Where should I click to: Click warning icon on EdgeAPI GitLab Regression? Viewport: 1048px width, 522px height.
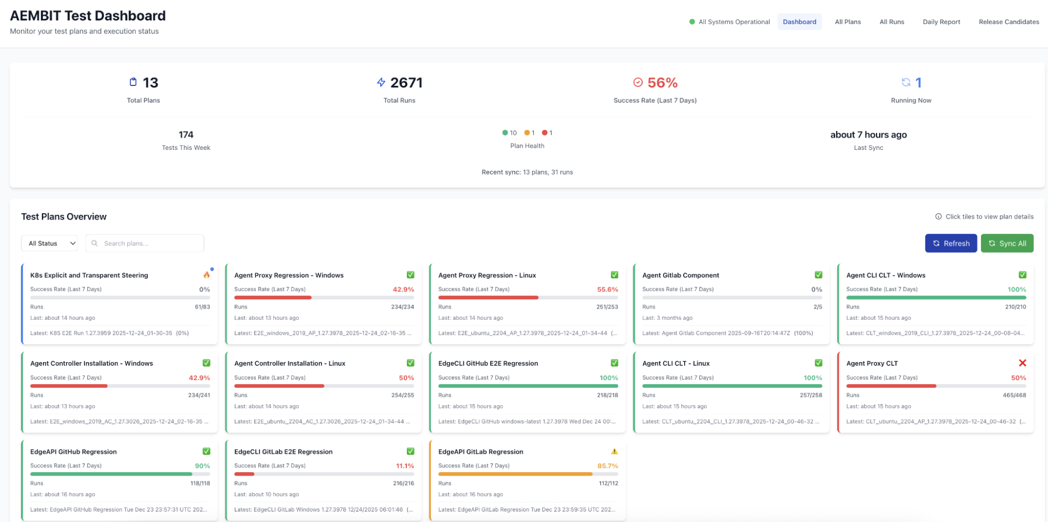(614, 452)
